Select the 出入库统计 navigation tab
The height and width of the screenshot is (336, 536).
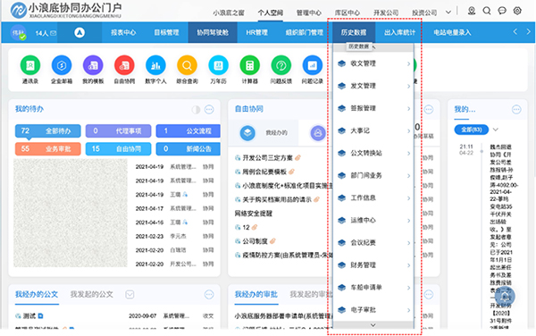pyautogui.click(x=399, y=33)
